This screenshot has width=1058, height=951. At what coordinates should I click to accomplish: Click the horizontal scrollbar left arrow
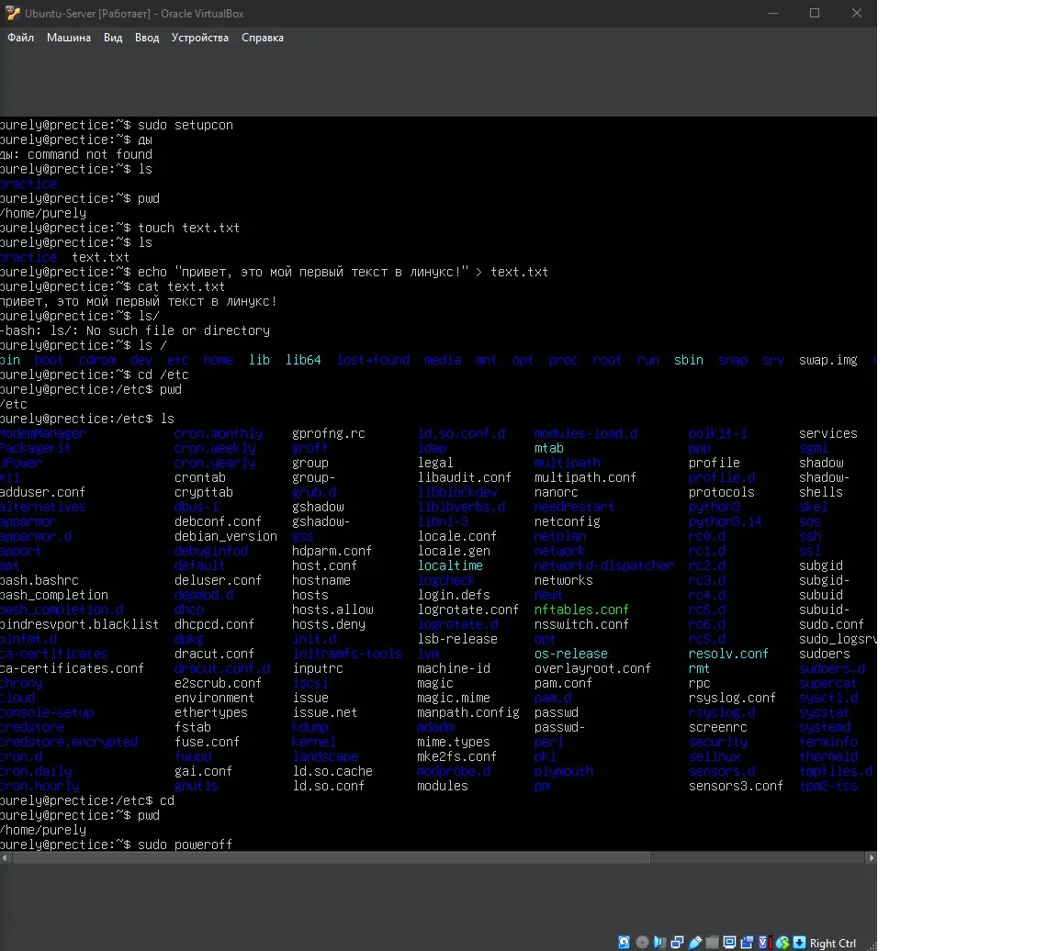click(6, 858)
